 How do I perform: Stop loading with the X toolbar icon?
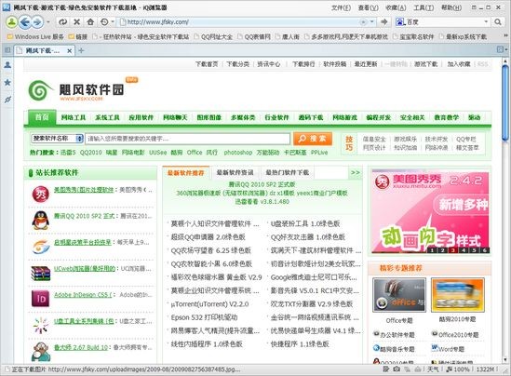(x=77, y=21)
